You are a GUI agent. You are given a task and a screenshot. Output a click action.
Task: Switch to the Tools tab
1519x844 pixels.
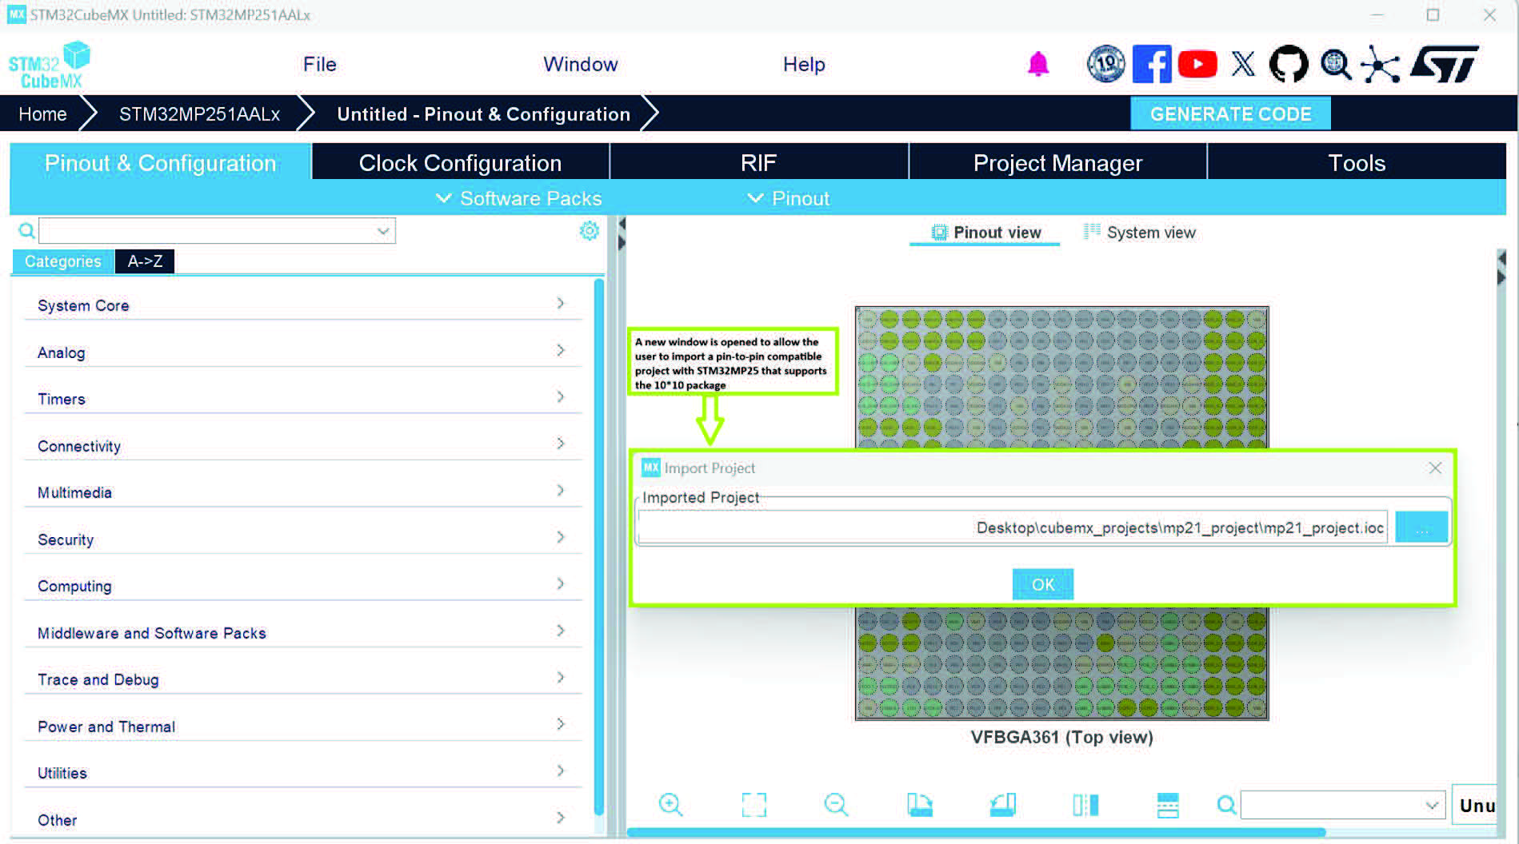pyautogui.click(x=1357, y=163)
